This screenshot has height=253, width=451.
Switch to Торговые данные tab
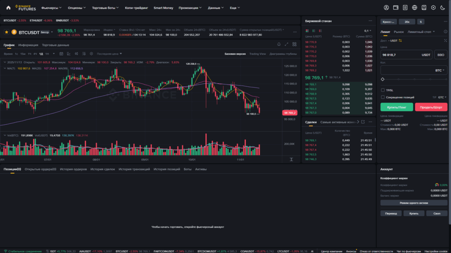55,45
